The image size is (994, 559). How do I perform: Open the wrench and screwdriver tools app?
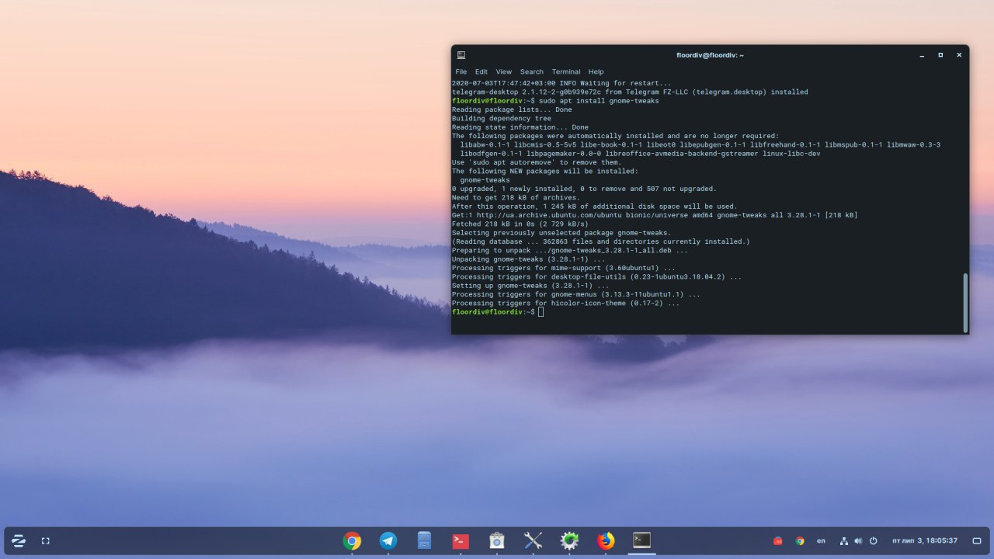tap(533, 541)
